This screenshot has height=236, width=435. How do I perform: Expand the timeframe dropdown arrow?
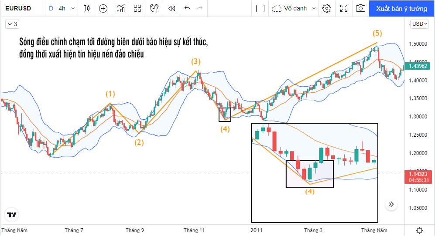[x=73, y=8]
